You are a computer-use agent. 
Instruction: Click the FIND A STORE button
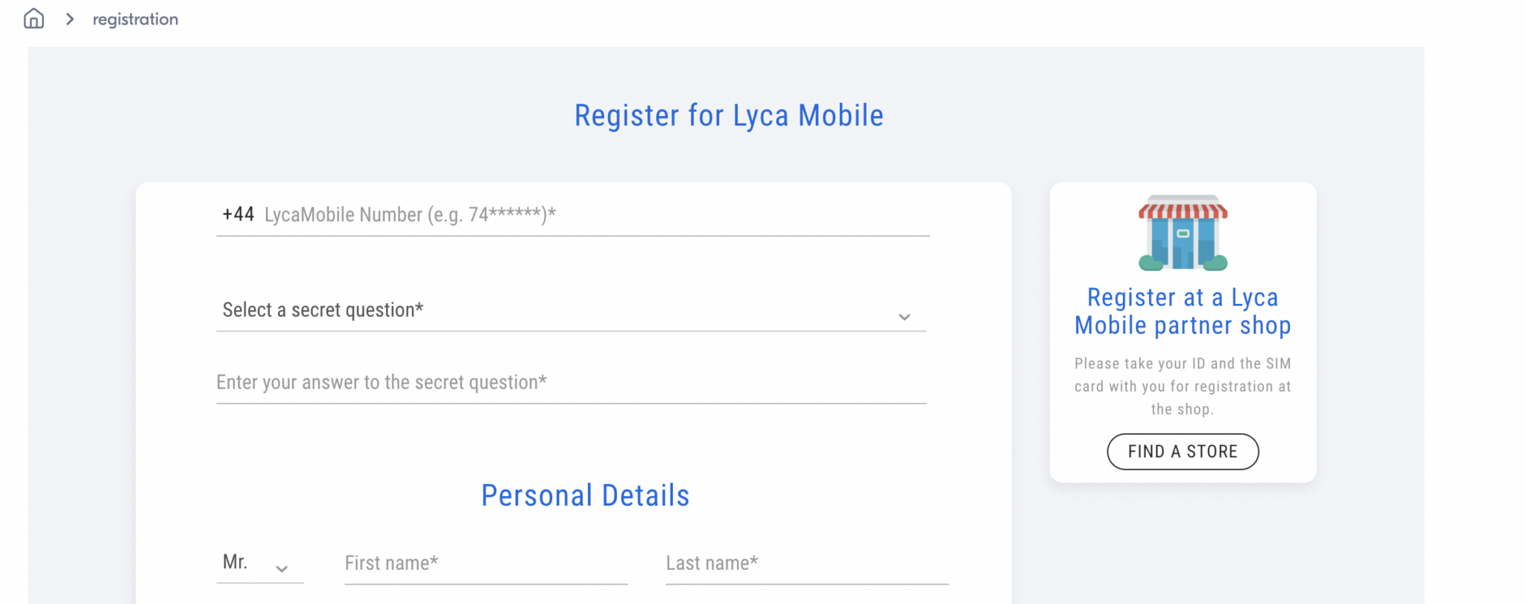[x=1182, y=451]
